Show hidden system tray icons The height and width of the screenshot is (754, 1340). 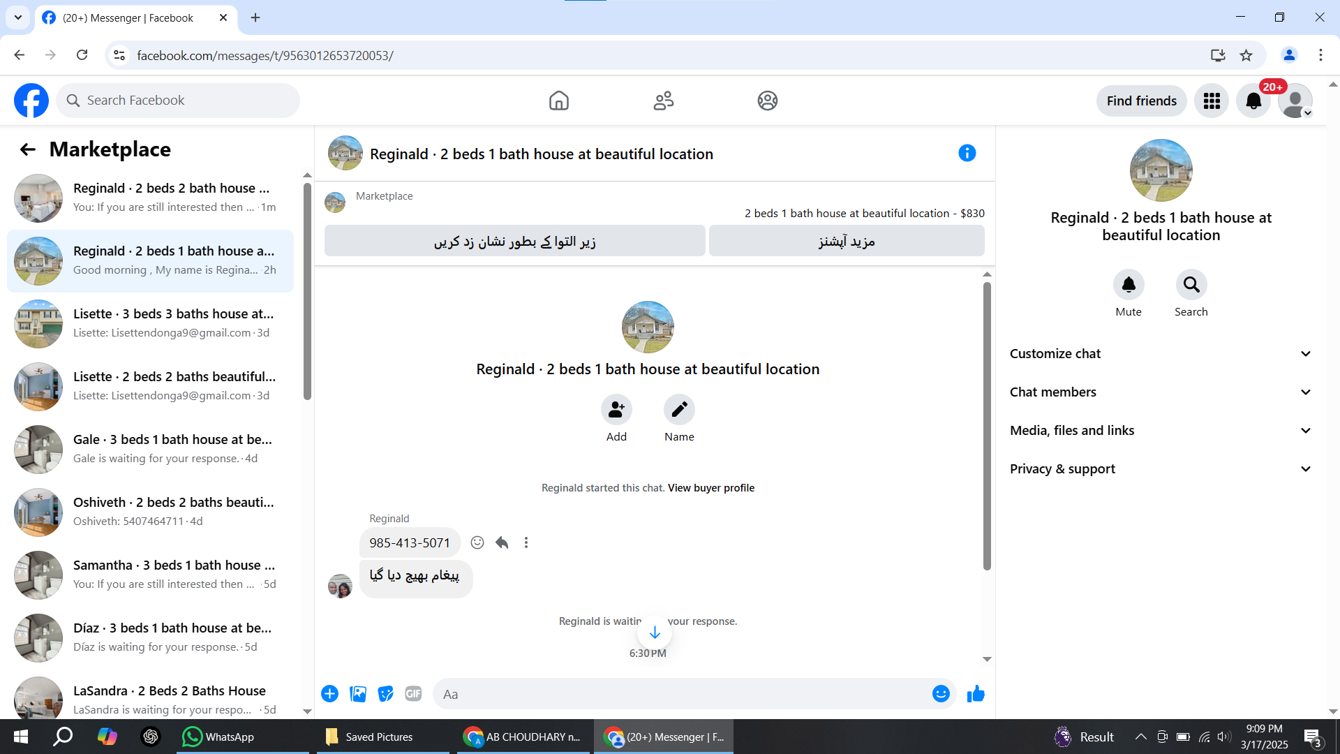tap(1140, 737)
